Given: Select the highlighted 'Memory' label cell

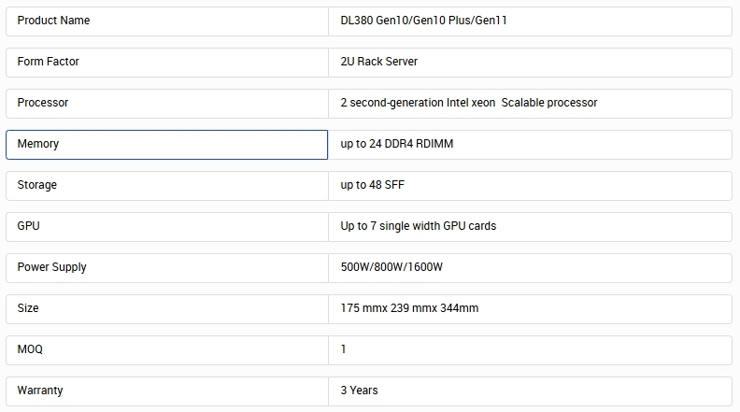Looking at the screenshot, I should click(x=167, y=145).
